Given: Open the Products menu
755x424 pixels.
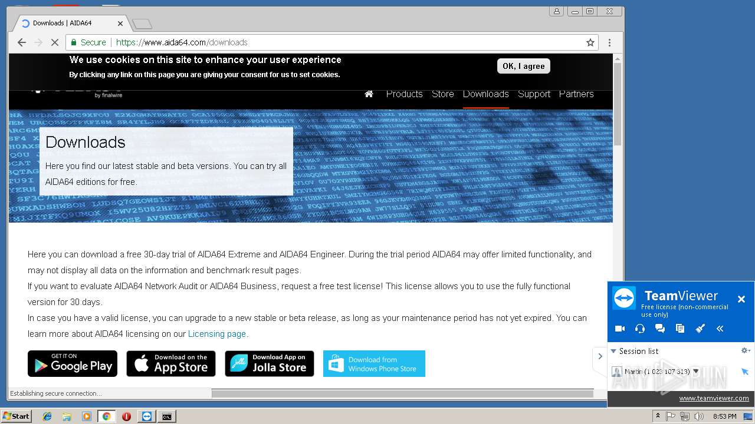Looking at the screenshot, I should [404, 94].
